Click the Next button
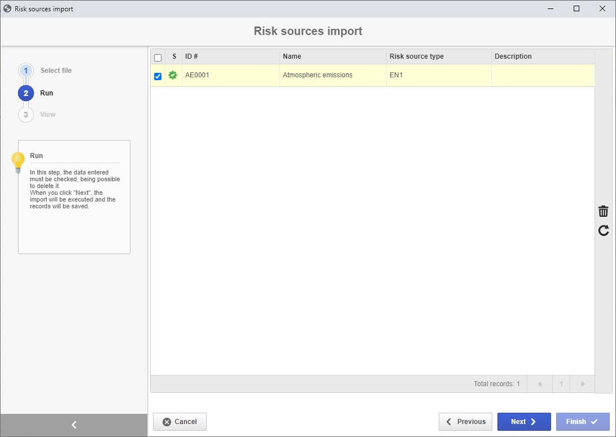The width and height of the screenshot is (616, 437). 523,422
